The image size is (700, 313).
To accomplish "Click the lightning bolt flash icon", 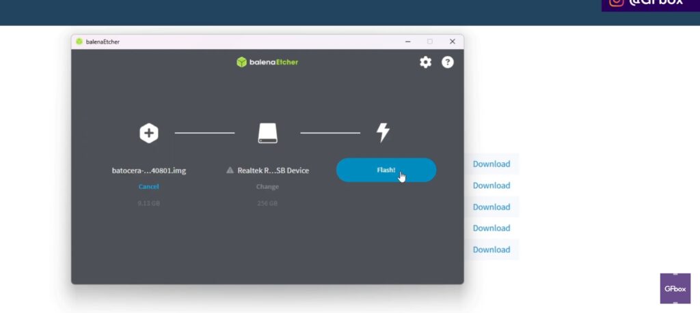I will [383, 133].
